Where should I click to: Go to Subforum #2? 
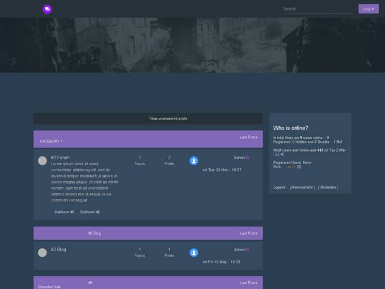90,212
